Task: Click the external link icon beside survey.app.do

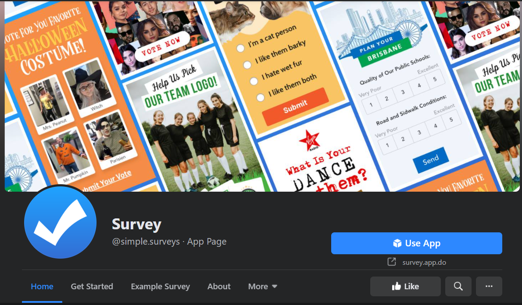Action: [392, 262]
